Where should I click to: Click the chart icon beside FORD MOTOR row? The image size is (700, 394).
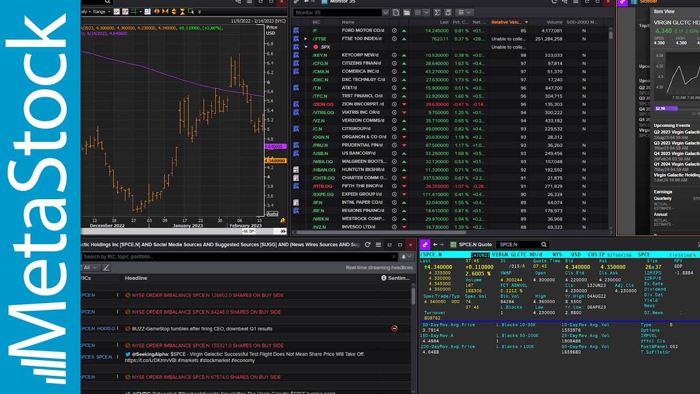click(296, 31)
